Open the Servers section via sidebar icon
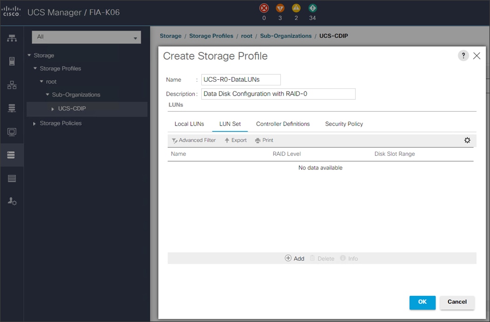Screen dimensions: 490x322 [12, 61]
